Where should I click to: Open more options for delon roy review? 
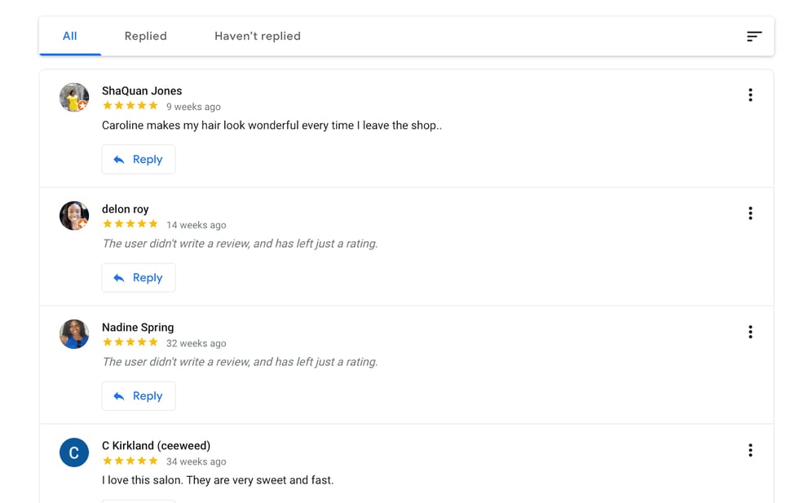pos(750,214)
